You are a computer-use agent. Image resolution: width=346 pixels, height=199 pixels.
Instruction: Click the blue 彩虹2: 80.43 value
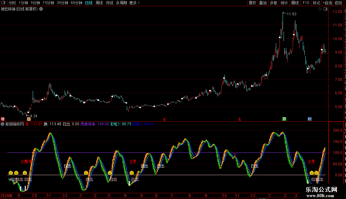click(x=143, y=124)
